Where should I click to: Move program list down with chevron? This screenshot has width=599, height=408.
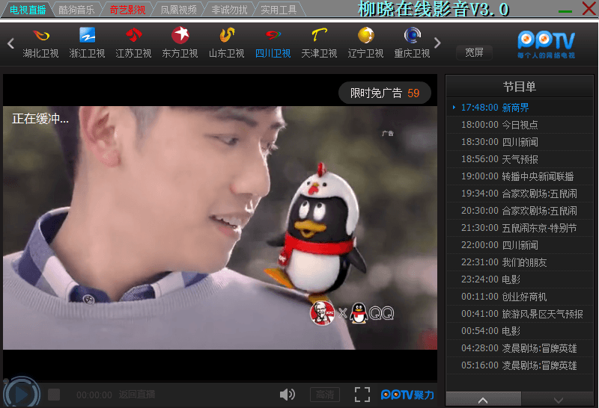pyautogui.click(x=558, y=400)
